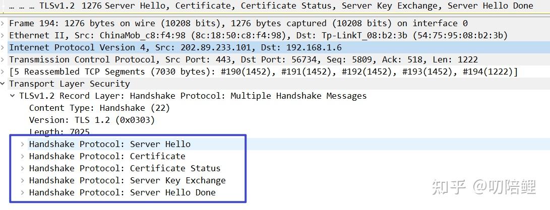Select the Content Type: Handshake (22) field
Viewport: 550px width, 210px height.
pos(99,108)
